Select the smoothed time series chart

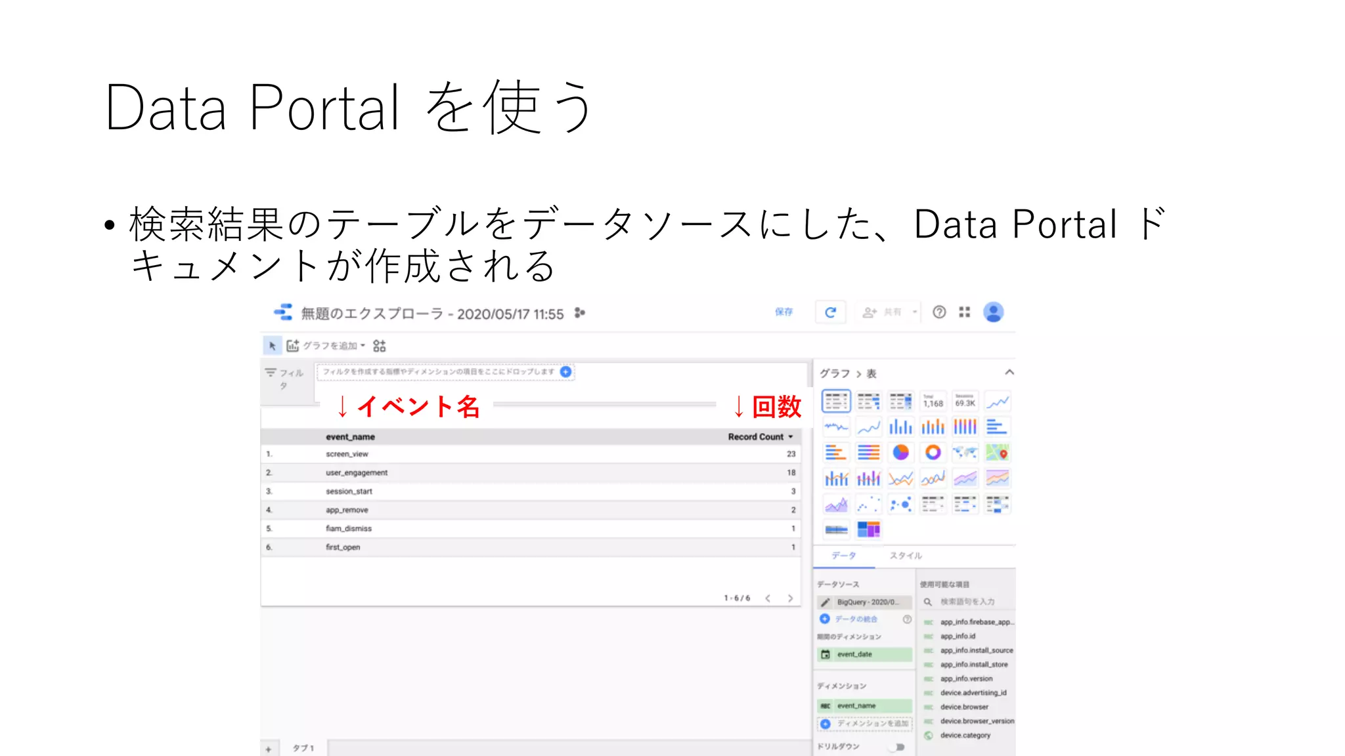[x=868, y=427]
